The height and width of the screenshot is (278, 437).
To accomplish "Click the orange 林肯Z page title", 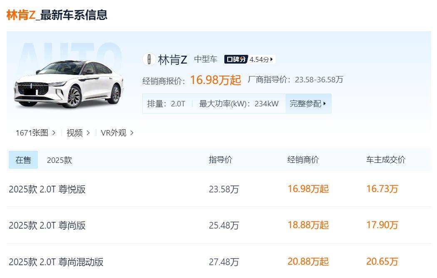I will coord(21,15).
